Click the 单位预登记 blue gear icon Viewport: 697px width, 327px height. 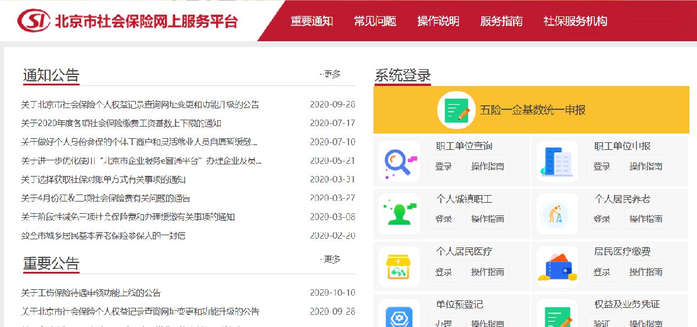tap(399, 316)
